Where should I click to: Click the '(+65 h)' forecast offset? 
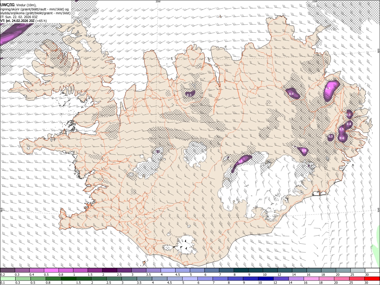click(x=41, y=21)
